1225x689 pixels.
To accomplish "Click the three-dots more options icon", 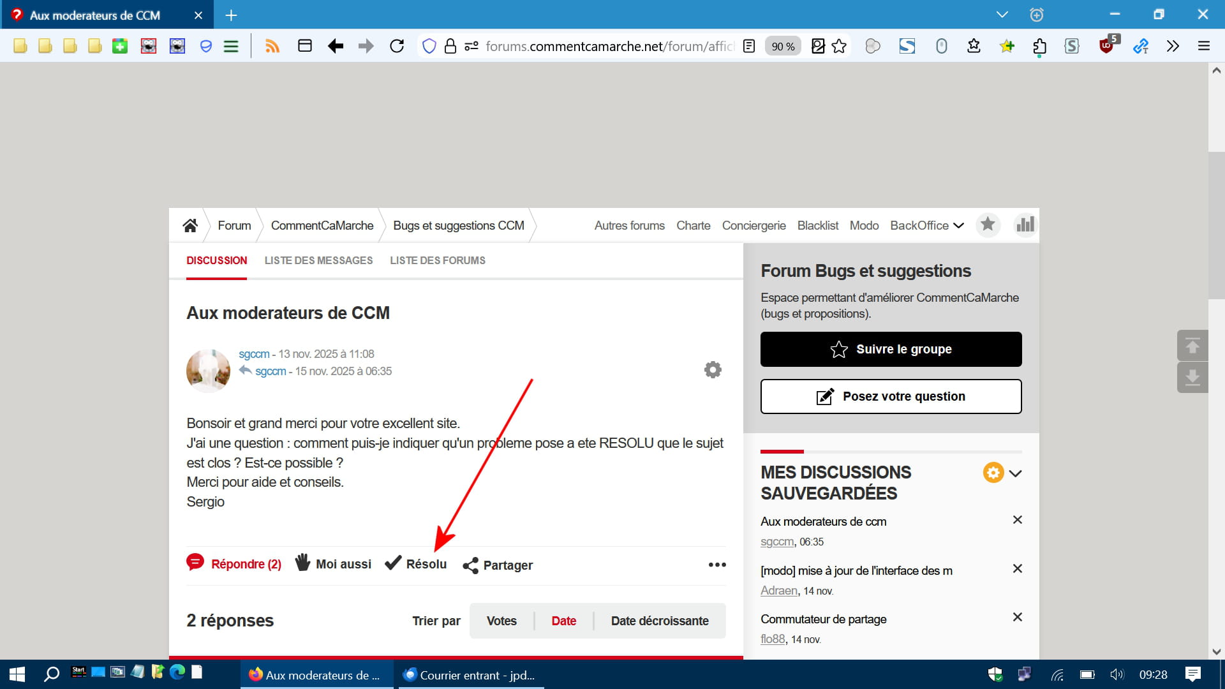I will point(717,565).
